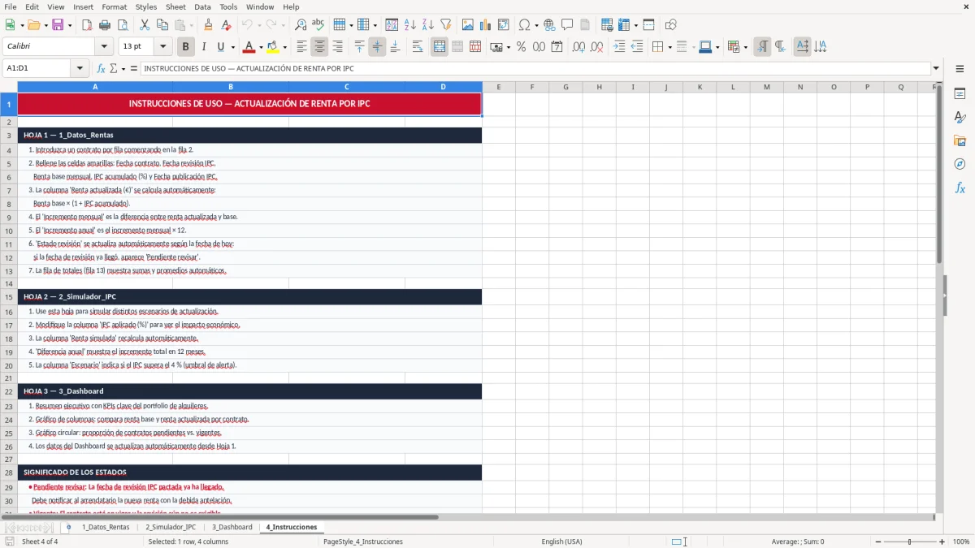The height and width of the screenshot is (548, 975).
Task: Format cells as percent
Action: pyautogui.click(x=521, y=47)
